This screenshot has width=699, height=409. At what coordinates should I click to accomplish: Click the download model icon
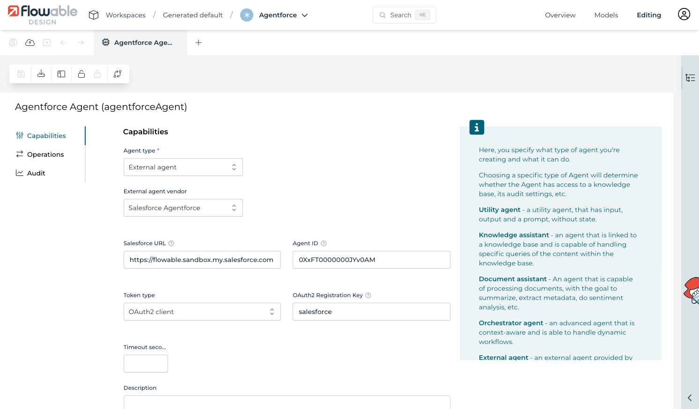41,74
